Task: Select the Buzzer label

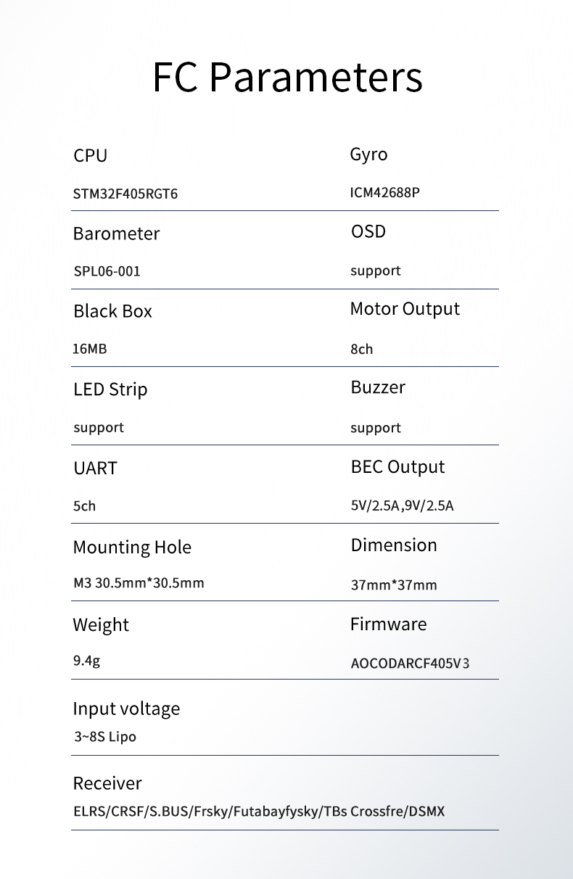Action: pyautogui.click(x=378, y=387)
